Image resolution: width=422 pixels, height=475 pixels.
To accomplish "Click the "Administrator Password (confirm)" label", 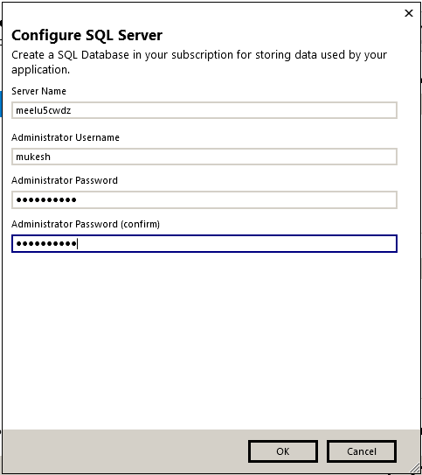I will 86,224.
